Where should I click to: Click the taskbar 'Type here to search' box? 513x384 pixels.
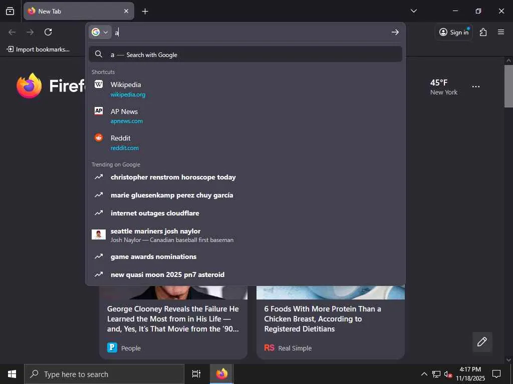[104, 374]
